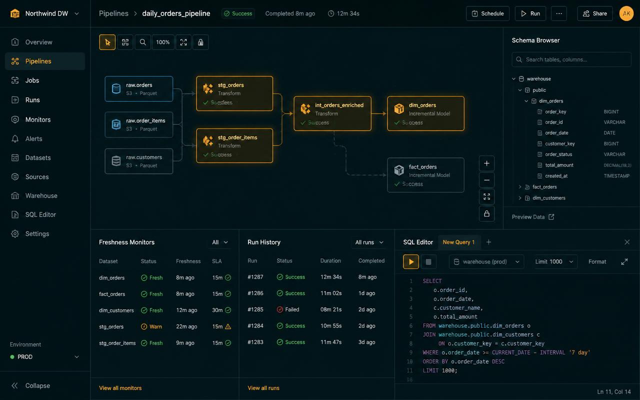Viewport: 640px width, 400px height.
Task: Open the All runs filter dropdown
Action: click(369, 242)
